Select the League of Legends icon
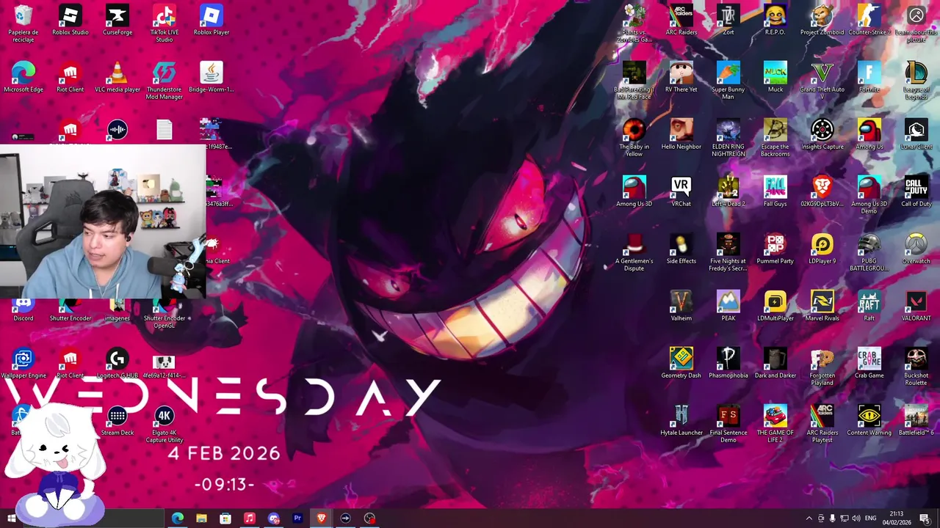 916,81
